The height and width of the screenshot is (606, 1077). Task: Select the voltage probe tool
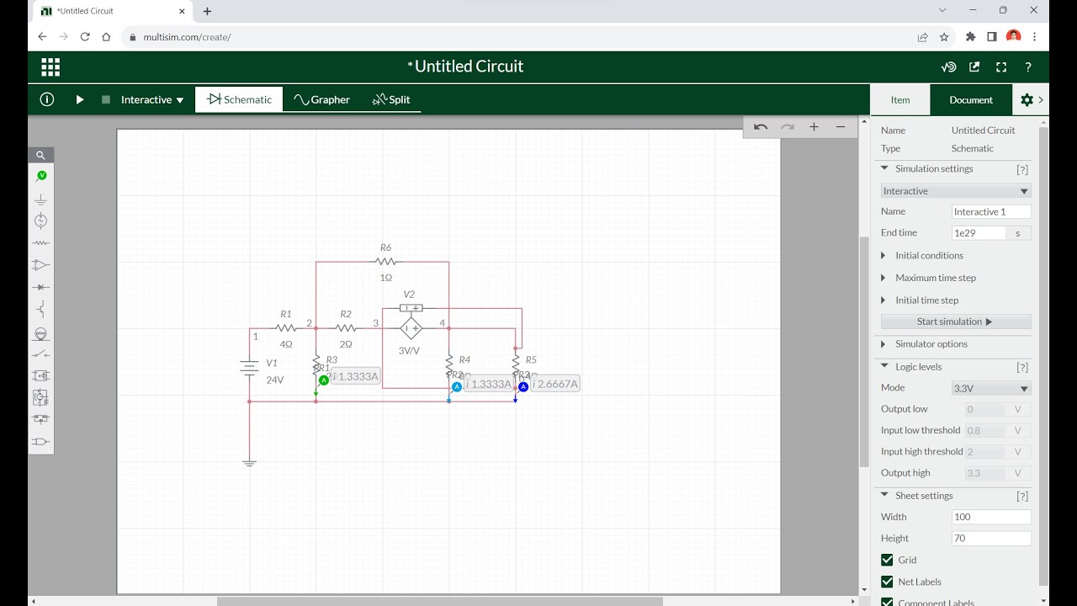[40, 177]
